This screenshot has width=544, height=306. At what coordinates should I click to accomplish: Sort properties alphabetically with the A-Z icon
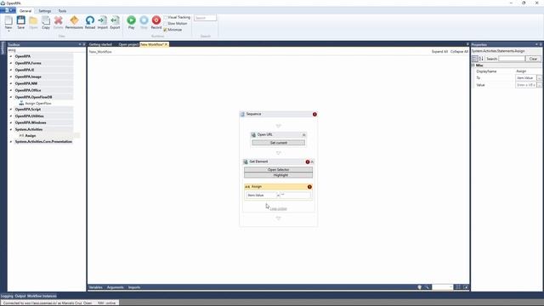pyautogui.click(x=481, y=59)
